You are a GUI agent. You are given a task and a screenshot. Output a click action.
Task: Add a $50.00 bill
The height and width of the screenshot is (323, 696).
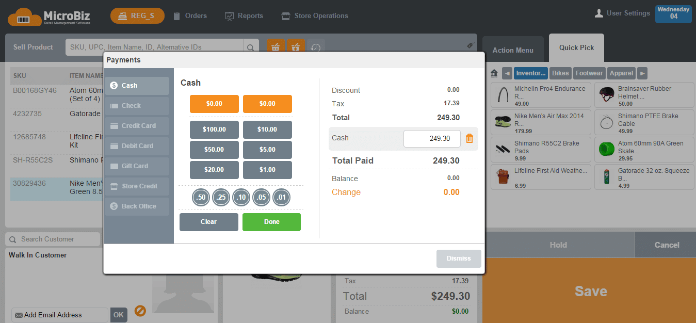214,150
